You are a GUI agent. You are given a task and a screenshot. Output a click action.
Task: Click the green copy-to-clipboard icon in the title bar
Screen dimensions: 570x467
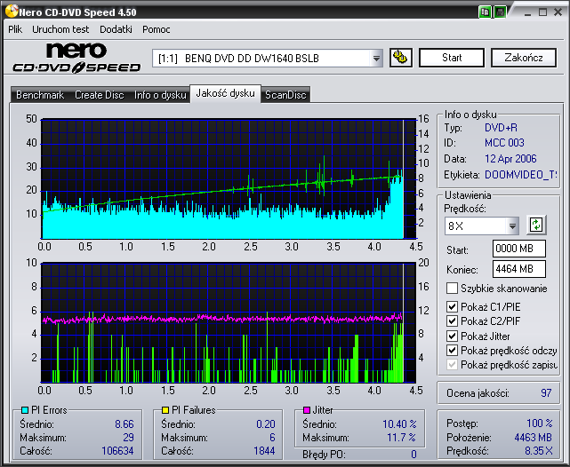pyautogui.click(x=485, y=12)
